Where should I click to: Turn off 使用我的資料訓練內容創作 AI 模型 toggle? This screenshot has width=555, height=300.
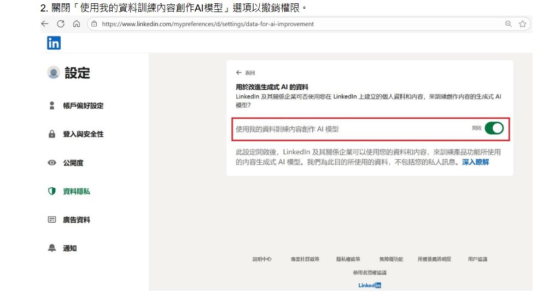click(494, 129)
